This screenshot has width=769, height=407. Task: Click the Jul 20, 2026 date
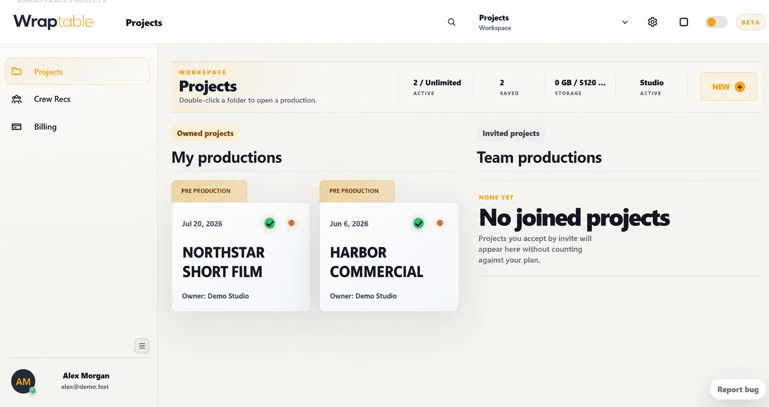(x=202, y=224)
